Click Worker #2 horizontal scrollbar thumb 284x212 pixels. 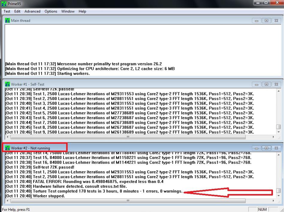(128, 201)
